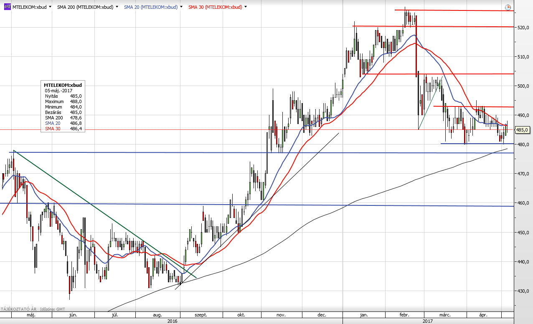Click the Bezárás 485,0 row in the info box
Screen dimensions: 533x324
tap(63, 112)
